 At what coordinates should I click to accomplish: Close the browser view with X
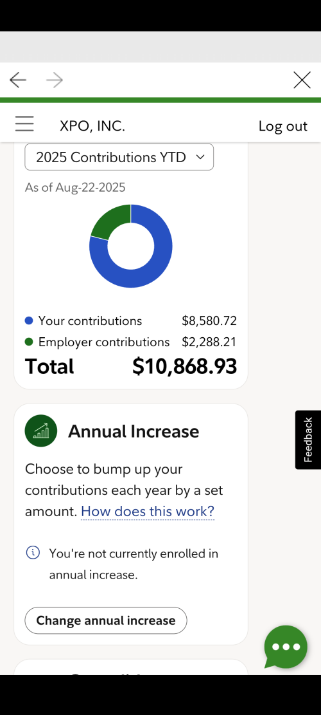point(302,80)
